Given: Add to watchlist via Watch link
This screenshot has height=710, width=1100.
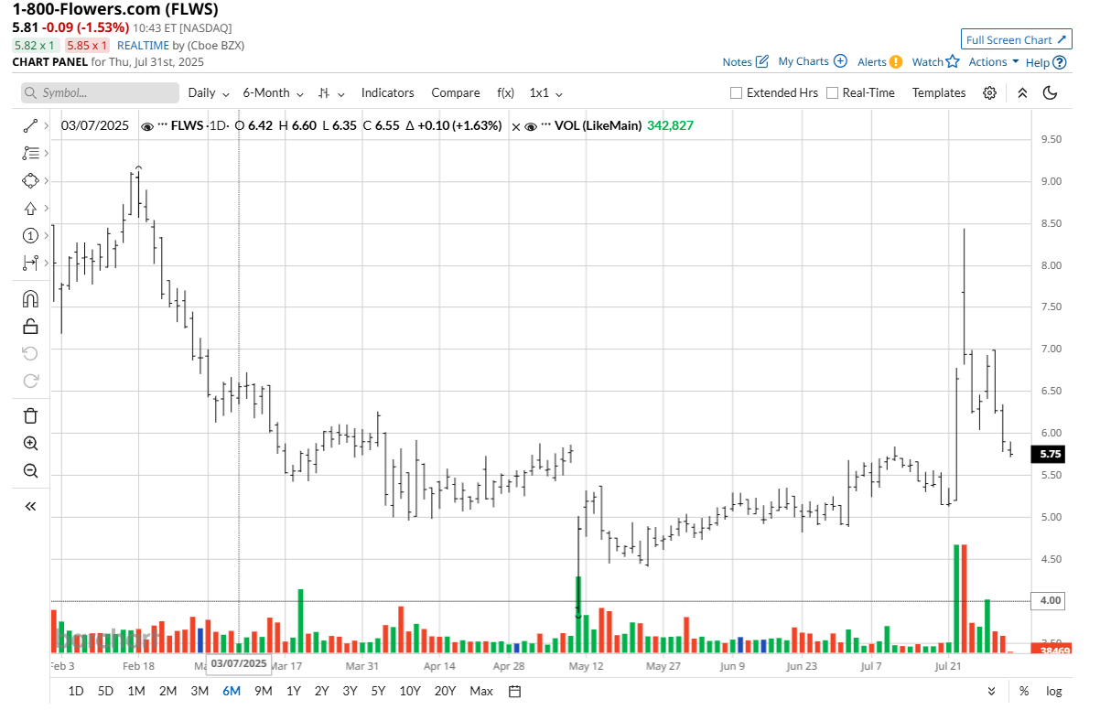Looking at the screenshot, I should [x=935, y=62].
